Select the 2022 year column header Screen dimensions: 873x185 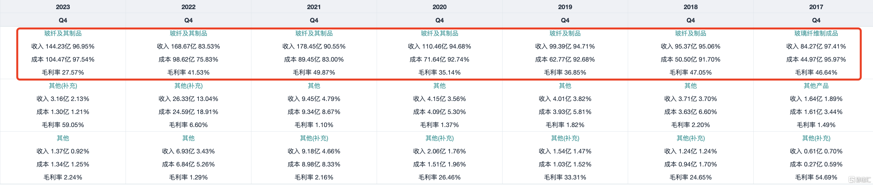(188, 7)
